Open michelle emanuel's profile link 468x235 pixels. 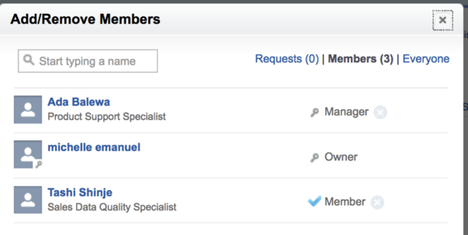(x=94, y=147)
